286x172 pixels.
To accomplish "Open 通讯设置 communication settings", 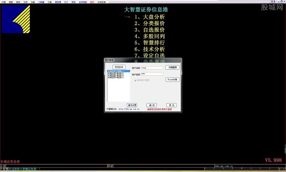I will tap(132, 105).
